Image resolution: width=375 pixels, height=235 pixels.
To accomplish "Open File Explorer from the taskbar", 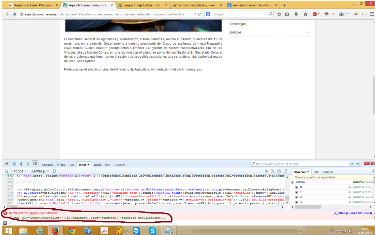I will pyautogui.click(x=23, y=231).
